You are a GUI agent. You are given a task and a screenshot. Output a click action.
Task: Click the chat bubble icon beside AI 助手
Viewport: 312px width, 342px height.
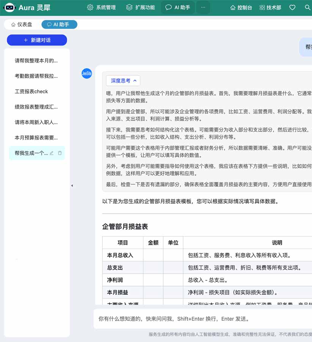(169, 8)
